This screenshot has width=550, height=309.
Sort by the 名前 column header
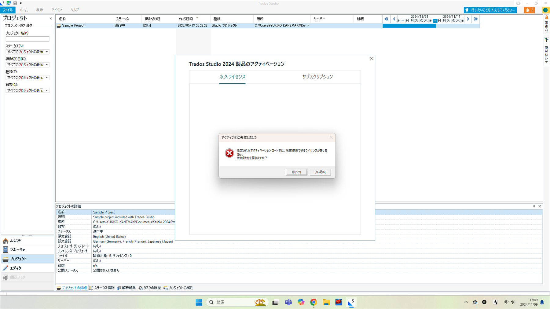point(84,19)
